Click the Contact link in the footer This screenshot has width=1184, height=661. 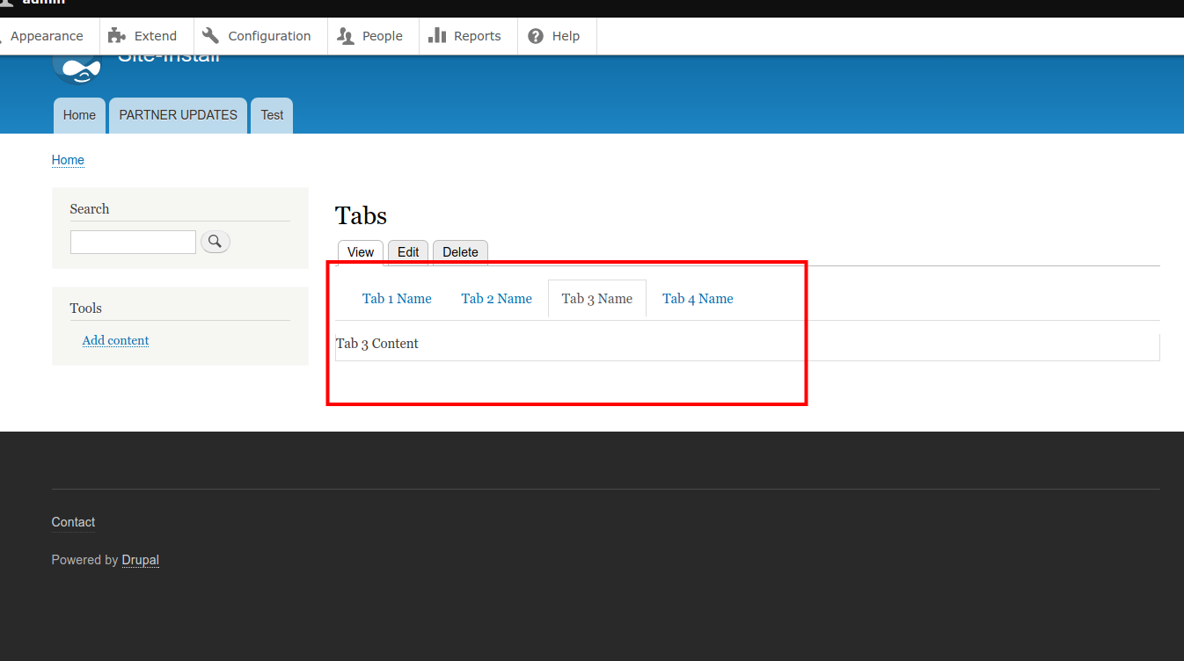[x=73, y=521]
